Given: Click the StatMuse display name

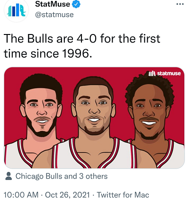Looking at the screenshot, I should pyautogui.click(x=53, y=4).
